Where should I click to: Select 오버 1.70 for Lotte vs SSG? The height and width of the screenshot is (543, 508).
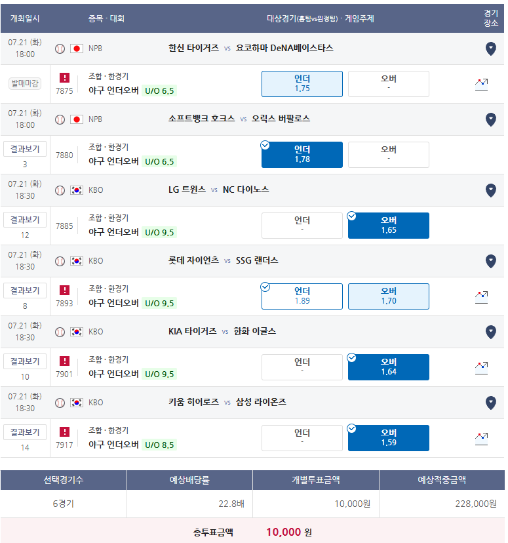pos(389,296)
